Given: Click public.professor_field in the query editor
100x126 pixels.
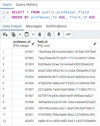Looking at the screenshot, I should click(65, 12).
